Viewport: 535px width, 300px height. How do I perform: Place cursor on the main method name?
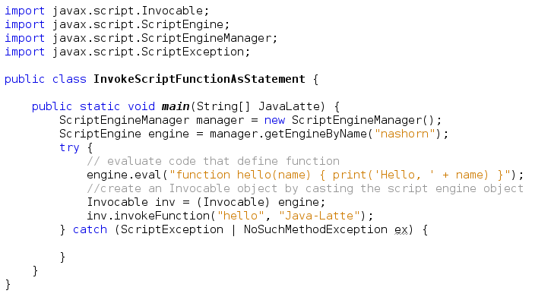tap(176, 106)
